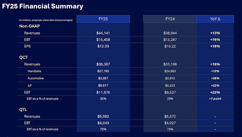Click the QCT section heading
The height and width of the screenshot is (137, 242).
coord(23,57)
